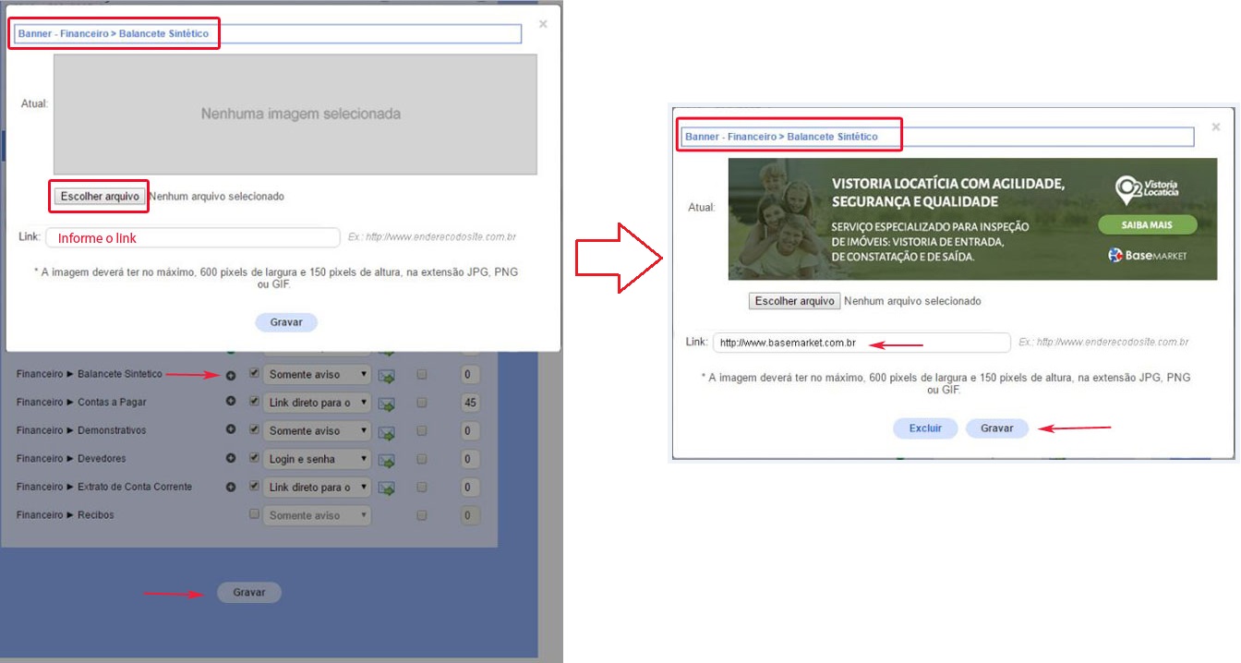
Task: Click envelope arrow icon in Demonstrativos row
Action: pos(386,432)
